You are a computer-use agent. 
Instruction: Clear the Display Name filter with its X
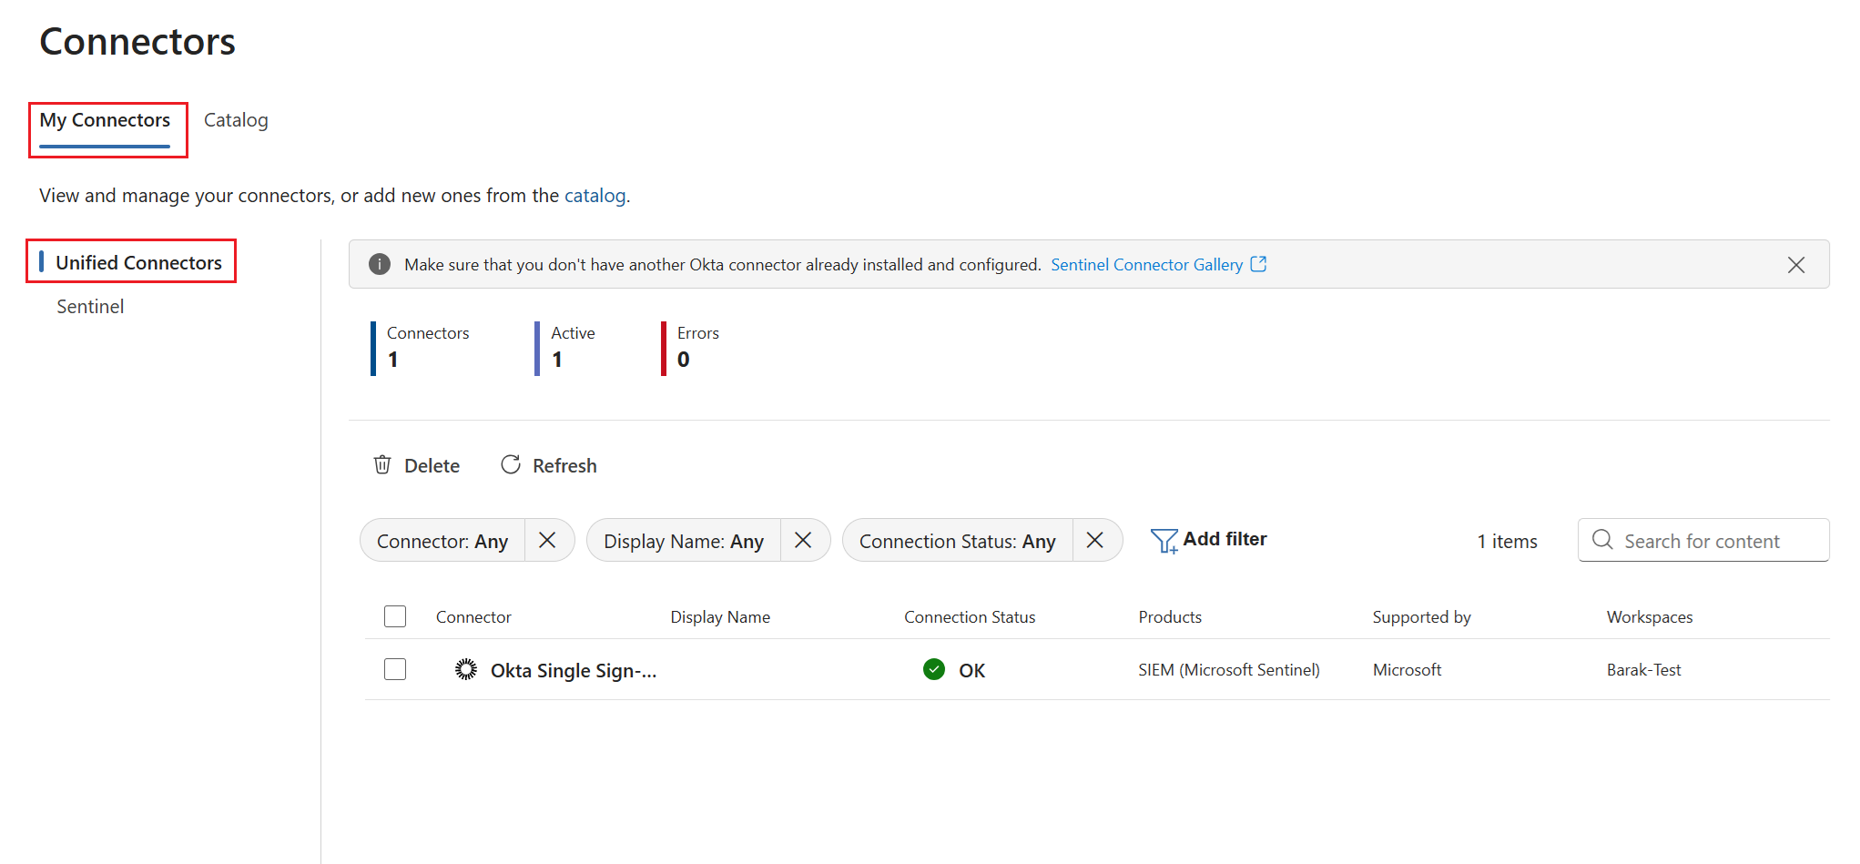click(x=805, y=540)
